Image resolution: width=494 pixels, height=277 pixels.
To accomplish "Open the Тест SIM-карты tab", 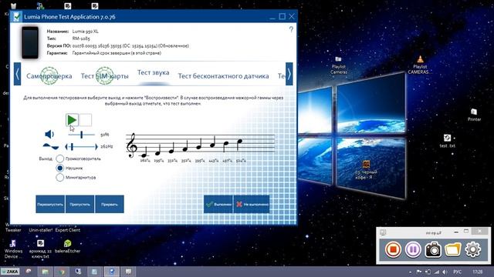I will tap(105, 76).
